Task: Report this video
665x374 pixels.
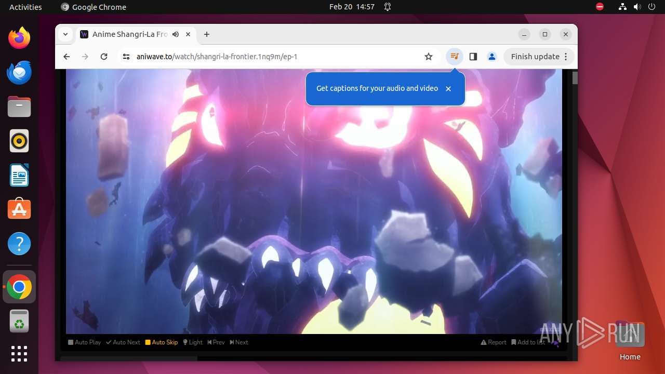Action: (494, 342)
